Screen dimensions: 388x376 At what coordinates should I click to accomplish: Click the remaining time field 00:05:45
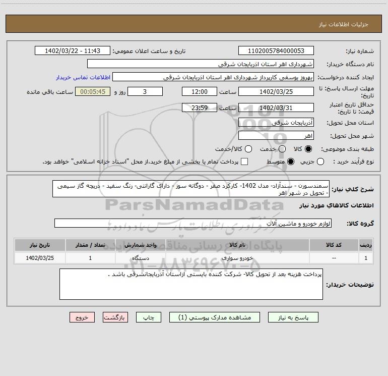93,92
